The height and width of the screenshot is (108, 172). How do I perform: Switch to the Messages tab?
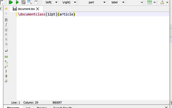pos(13,107)
